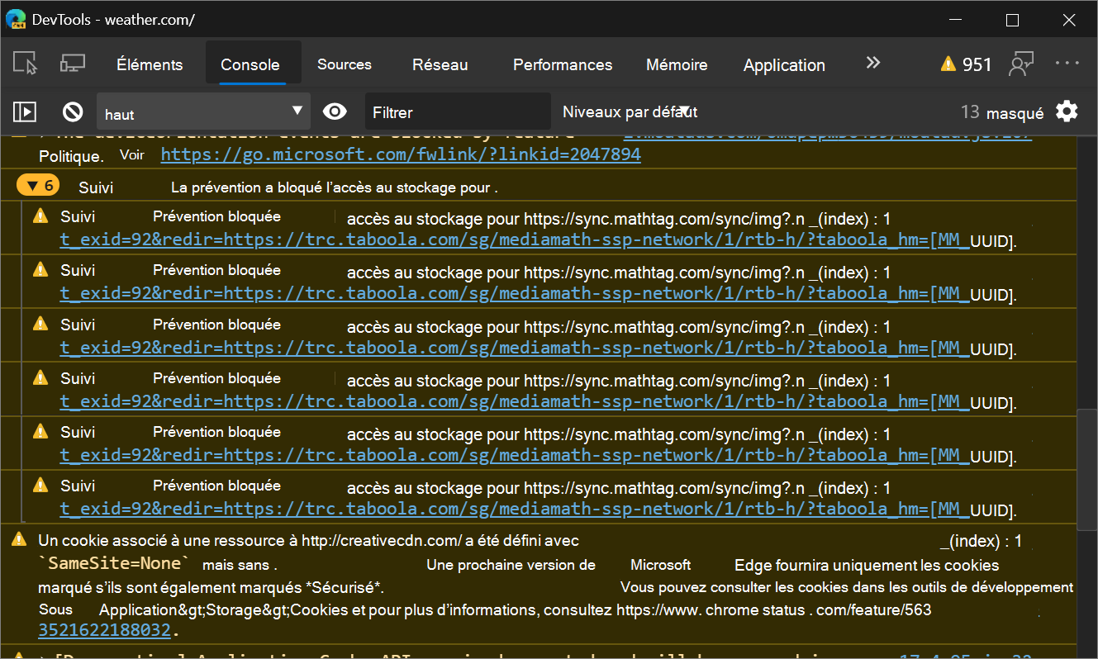Image resolution: width=1098 pixels, height=659 pixels.
Task: Click the cookie message warning triangle
Action: pyautogui.click(x=19, y=540)
